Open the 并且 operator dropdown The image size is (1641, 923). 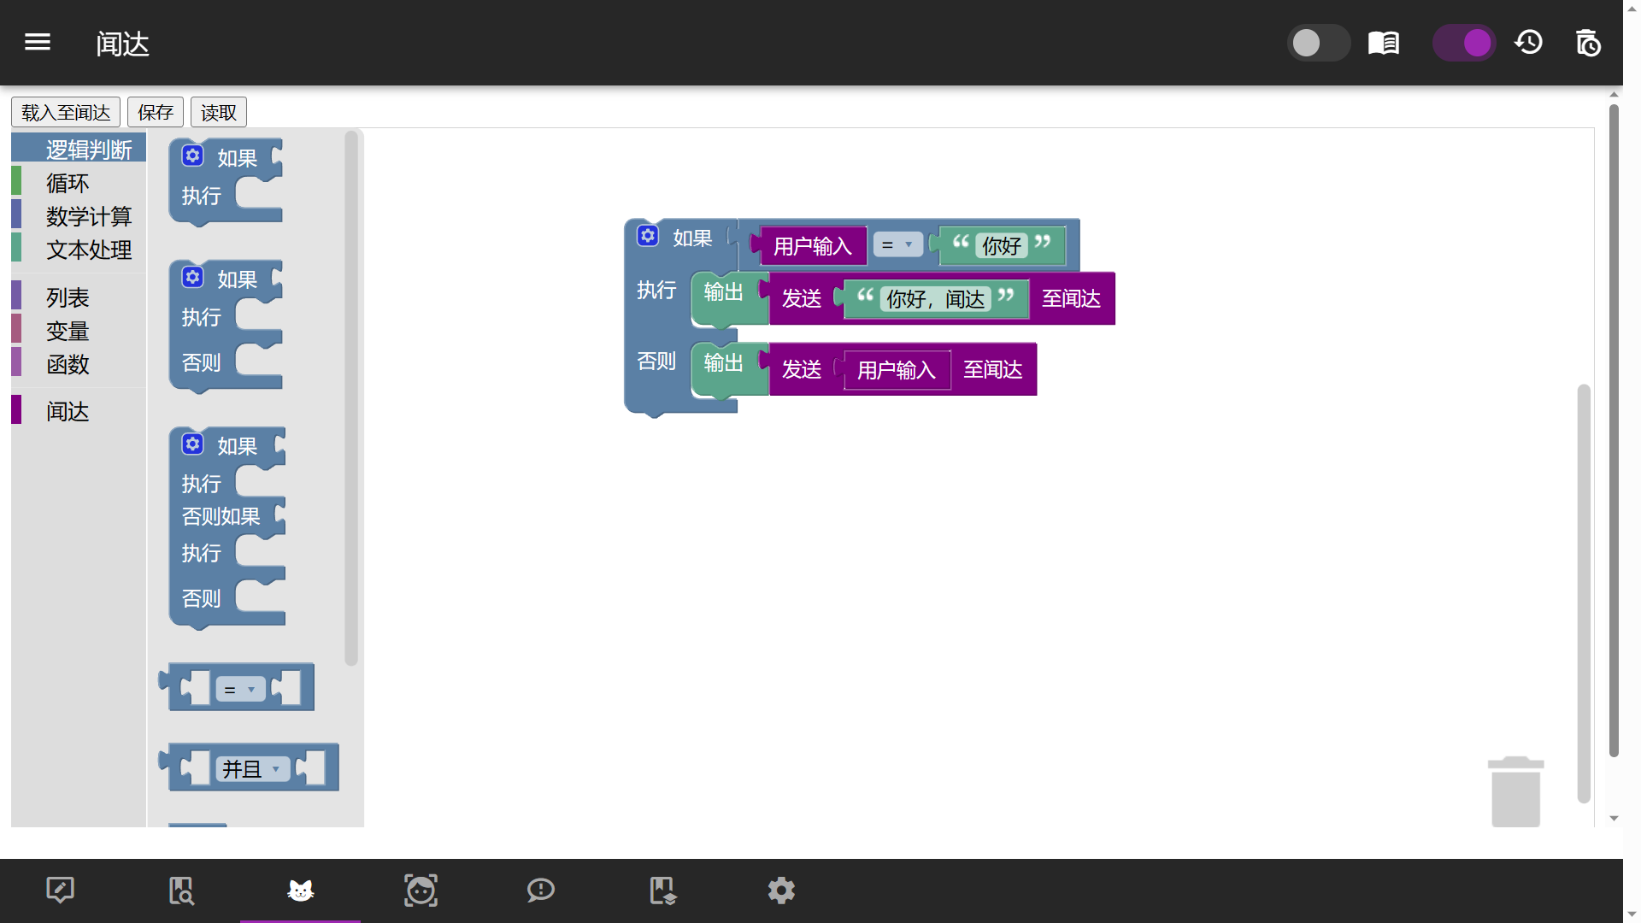point(252,769)
